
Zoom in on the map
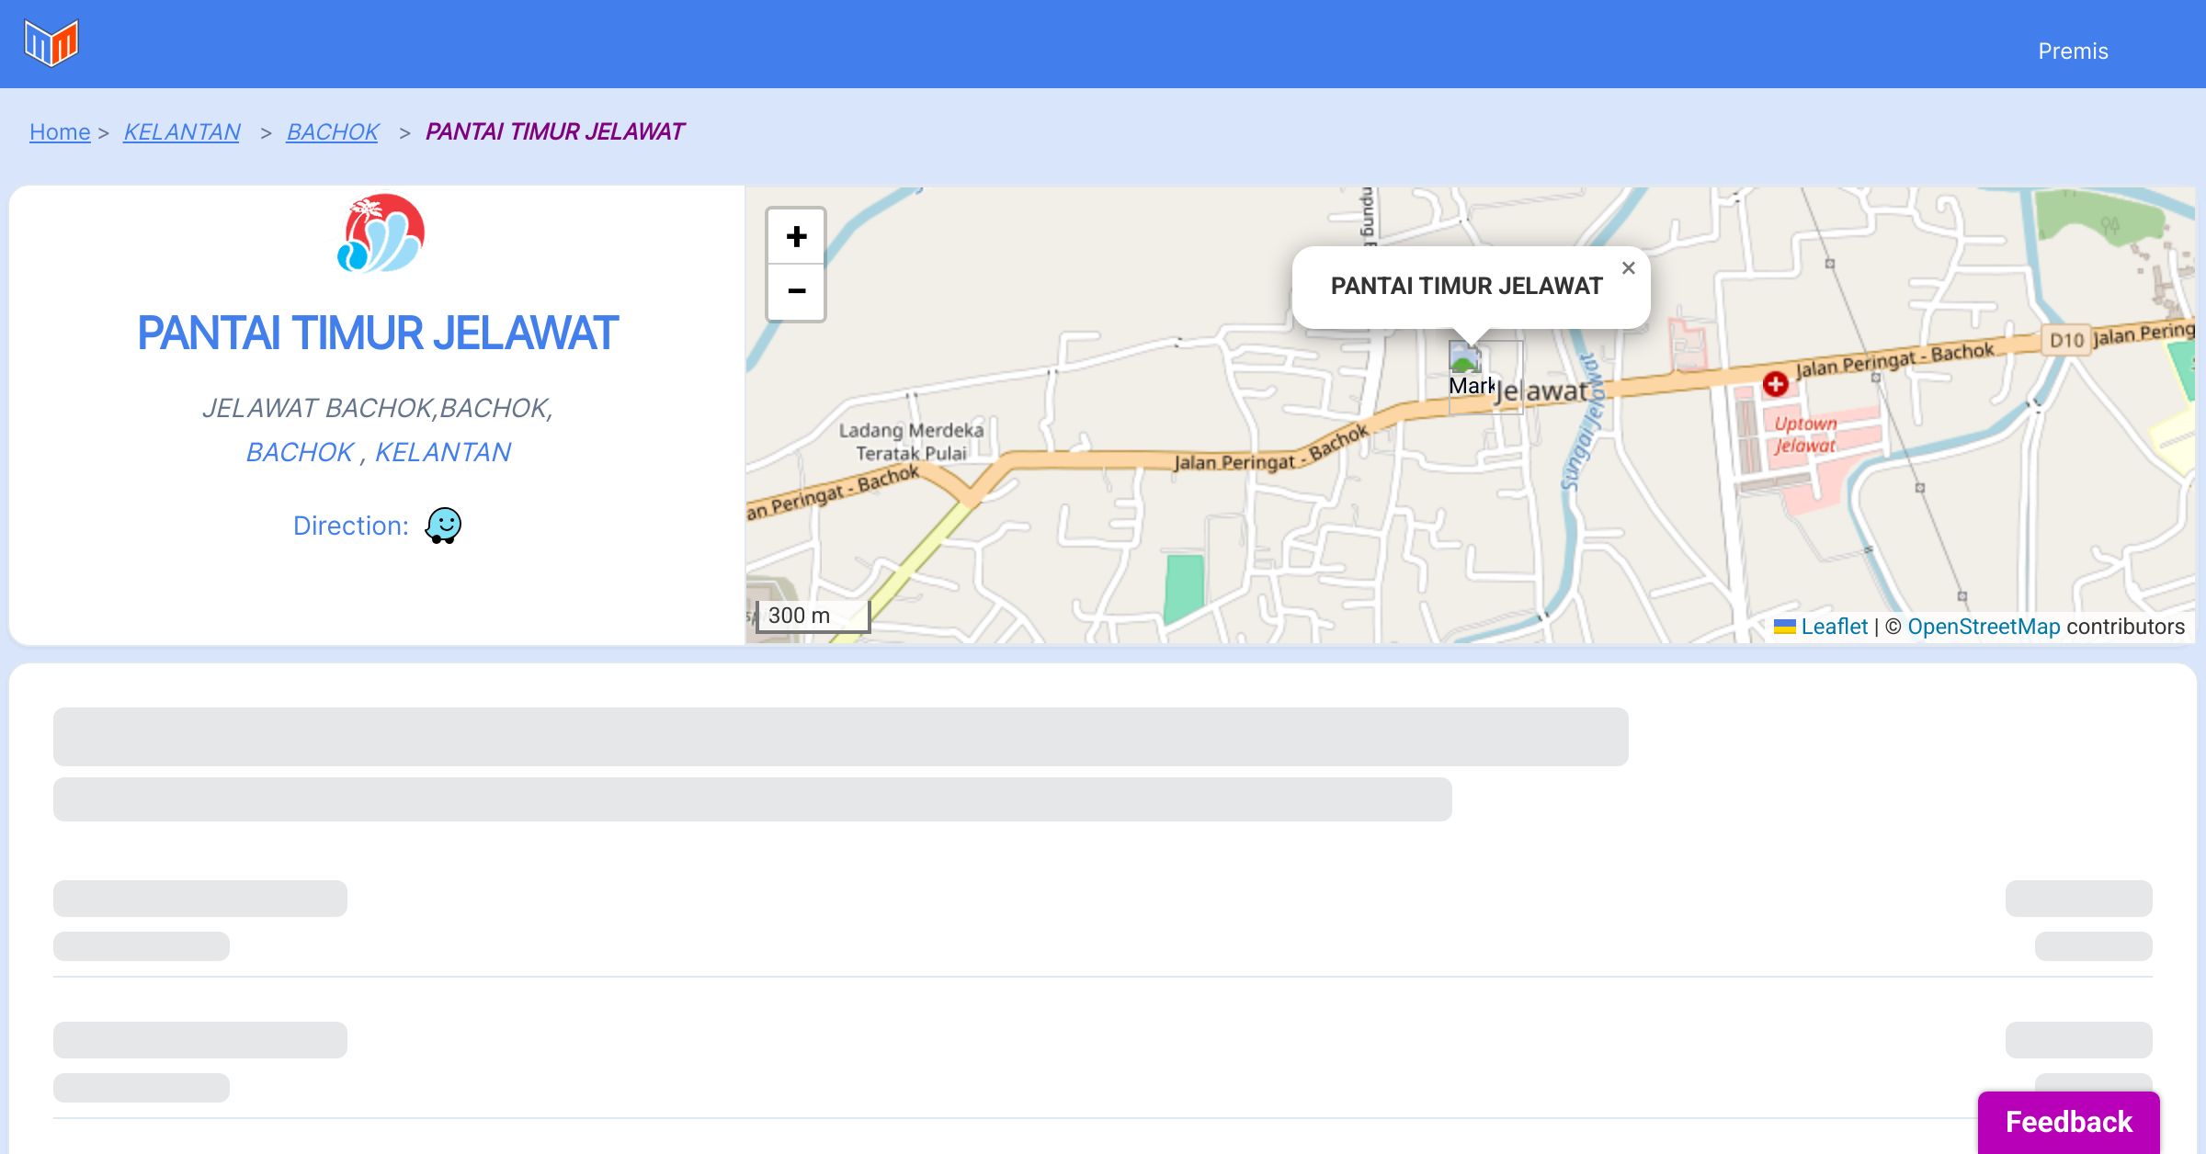796,236
